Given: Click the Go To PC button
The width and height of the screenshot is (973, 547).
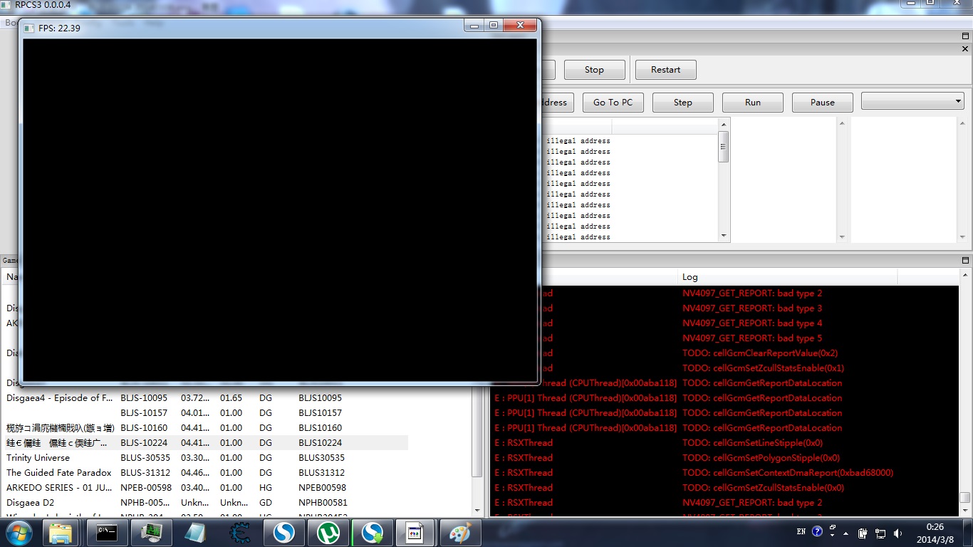Looking at the screenshot, I should coord(613,103).
